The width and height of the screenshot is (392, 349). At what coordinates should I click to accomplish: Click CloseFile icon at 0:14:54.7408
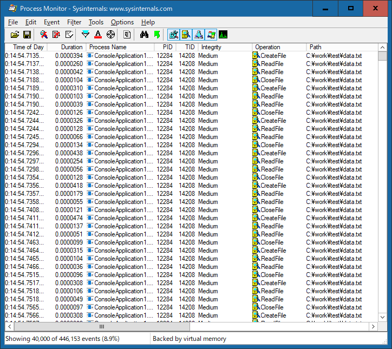click(255, 210)
